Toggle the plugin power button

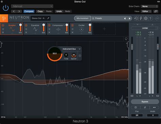tap(5, 8)
